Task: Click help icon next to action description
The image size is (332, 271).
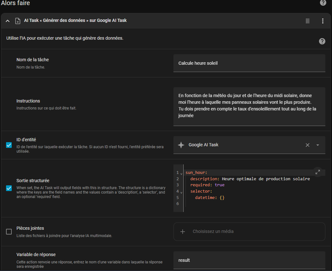Action: [x=322, y=41]
